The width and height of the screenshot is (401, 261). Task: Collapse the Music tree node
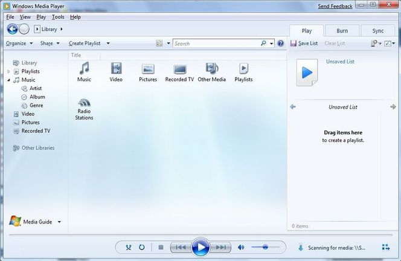[x=8, y=80]
